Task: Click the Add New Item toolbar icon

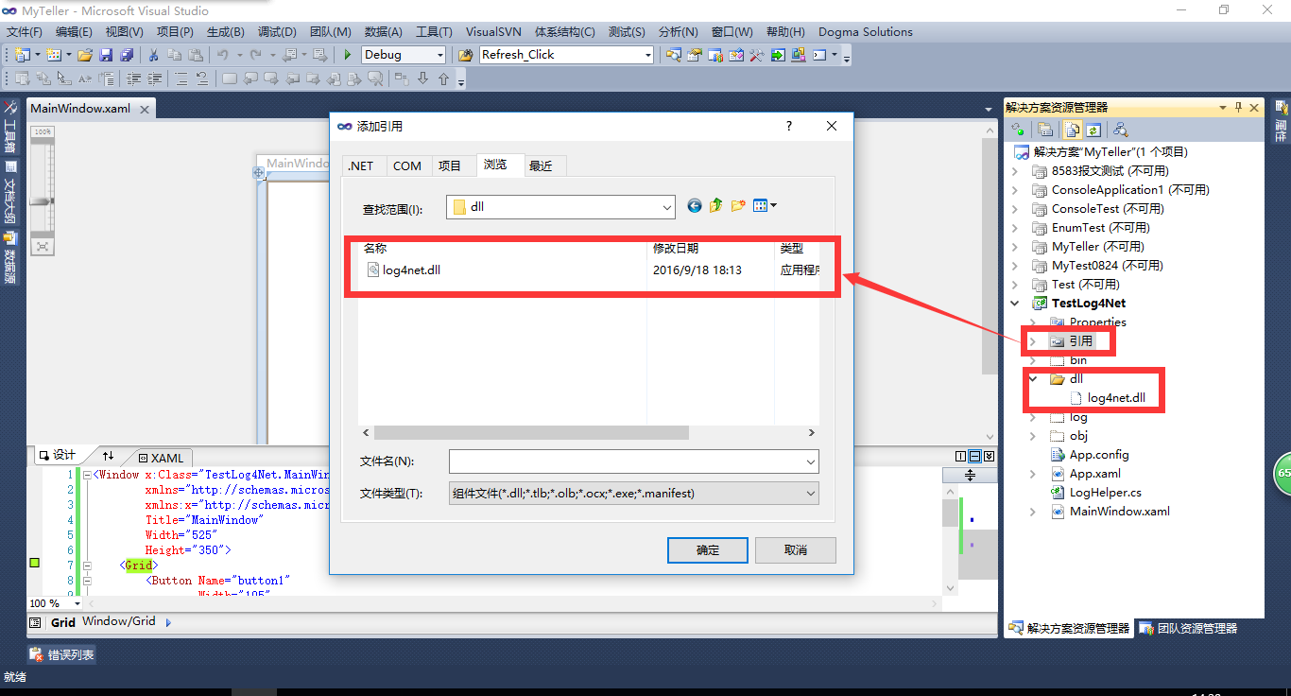Action: (x=54, y=55)
